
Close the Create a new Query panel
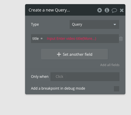(122, 10)
